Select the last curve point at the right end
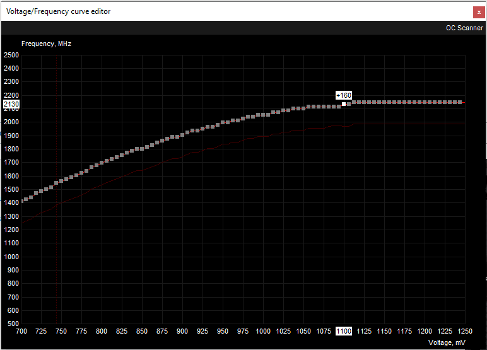The height and width of the screenshot is (350, 487). (x=460, y=102)
